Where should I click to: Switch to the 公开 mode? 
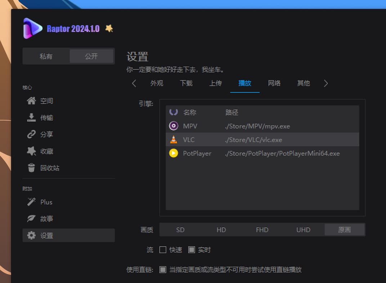coord(91,56)
